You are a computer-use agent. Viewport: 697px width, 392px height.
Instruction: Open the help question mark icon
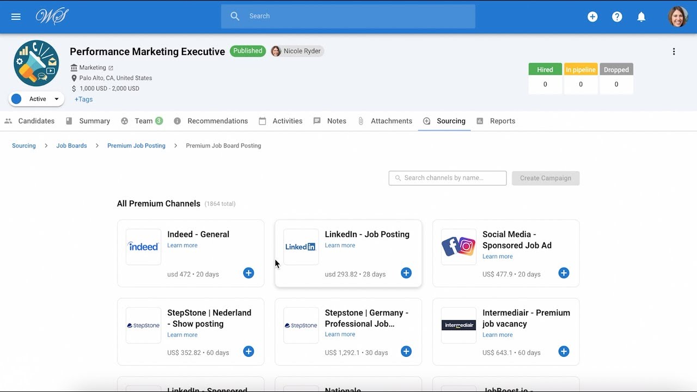coord(617,17)
